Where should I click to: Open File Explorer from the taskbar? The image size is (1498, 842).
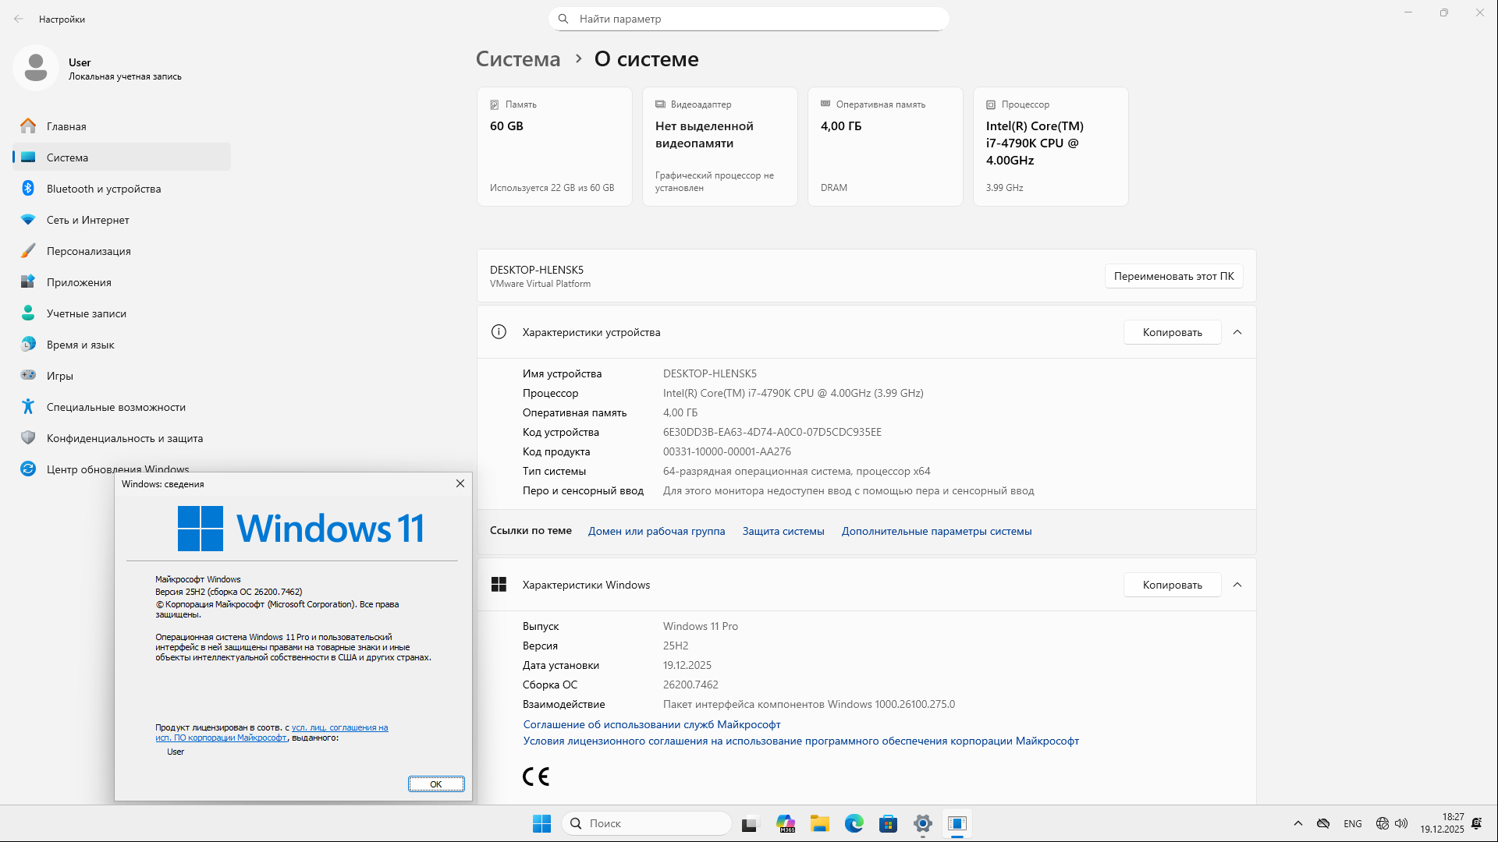(820, 823)
